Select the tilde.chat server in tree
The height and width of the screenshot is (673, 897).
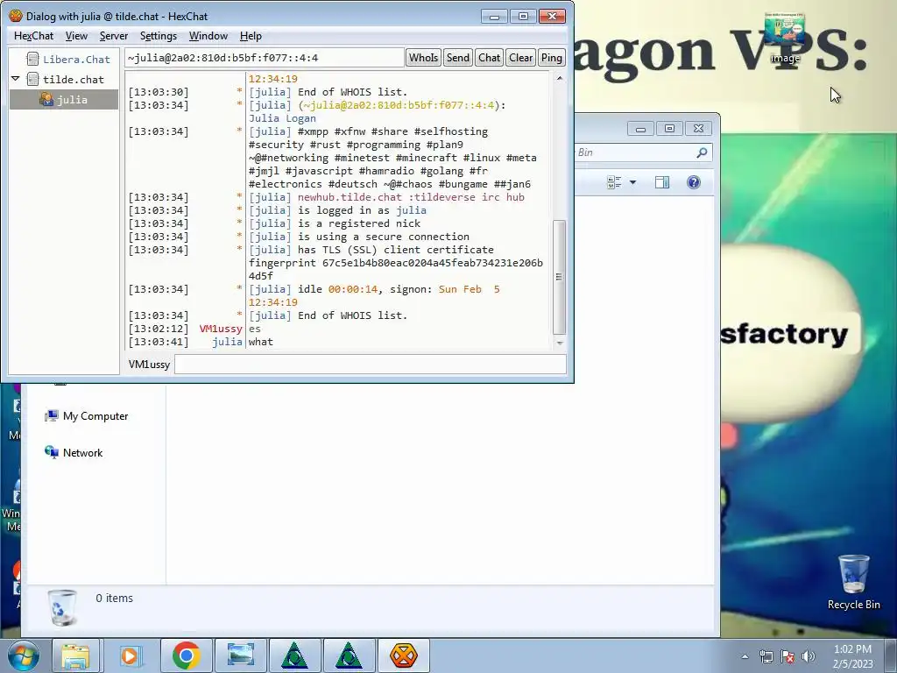click(x=74, y=80)
